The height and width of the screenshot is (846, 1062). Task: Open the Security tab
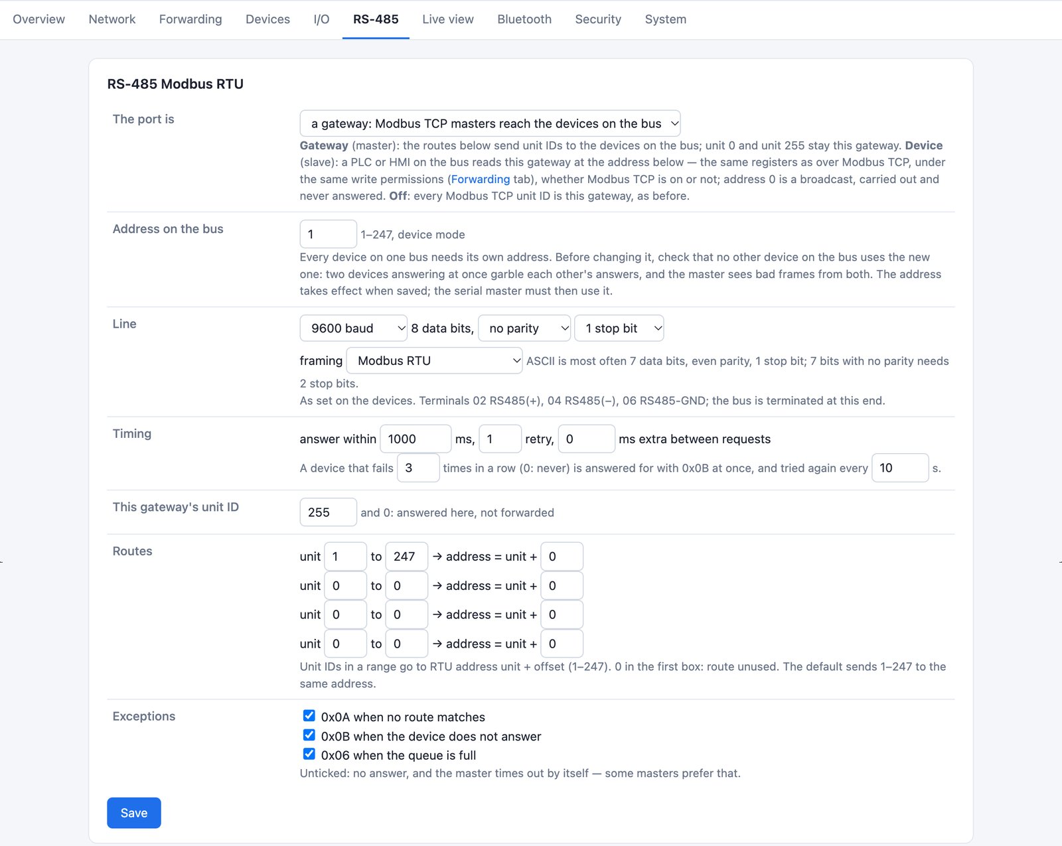[598, 19]
